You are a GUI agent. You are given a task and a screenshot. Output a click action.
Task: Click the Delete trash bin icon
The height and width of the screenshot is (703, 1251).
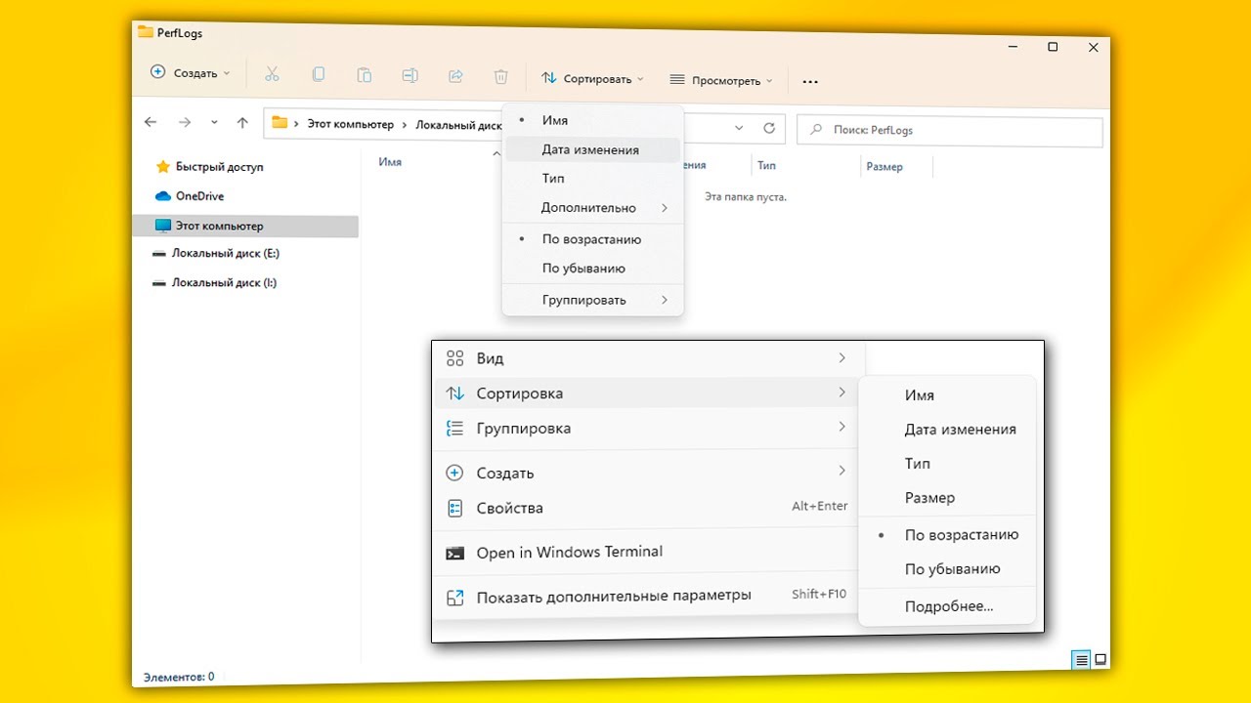click(x=500, y=76)
